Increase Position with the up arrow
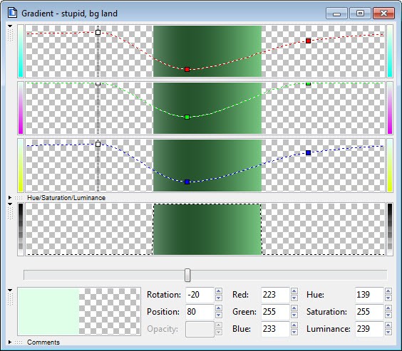Viewport: 402px width, 351px height. point(218,308)
